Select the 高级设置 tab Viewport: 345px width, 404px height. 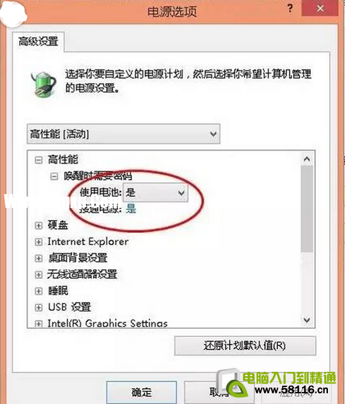click(38, 42)
